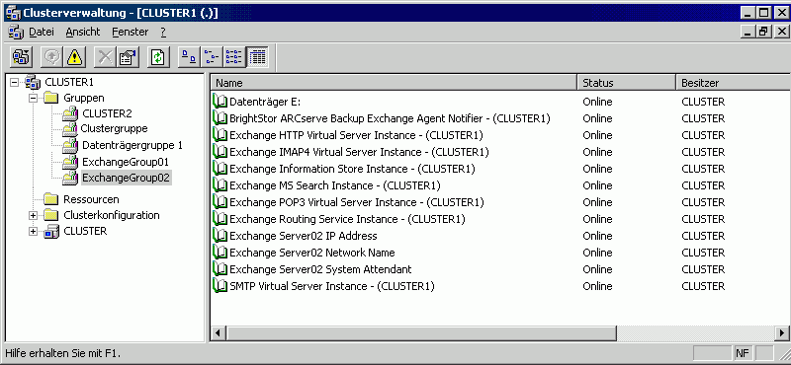This screenshot has width=791, height=365.
Task: Switch to large icons view
Action: click(189, 57)
